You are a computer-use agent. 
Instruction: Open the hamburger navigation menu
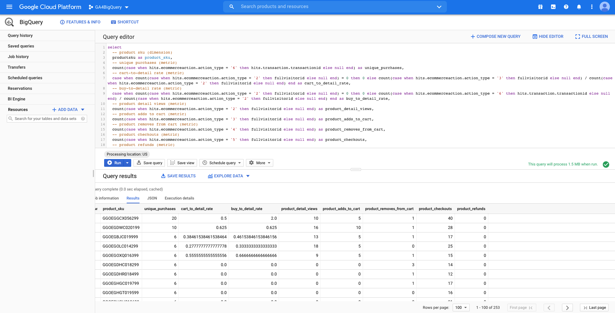click(x=9, y=7)
